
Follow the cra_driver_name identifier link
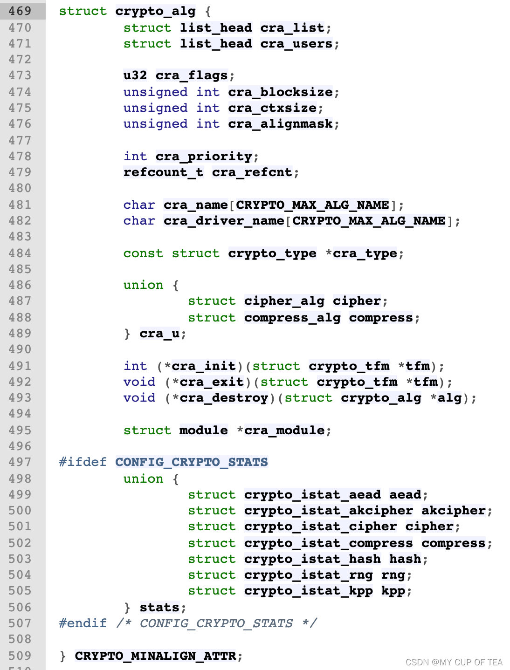[x=224, y=221]
